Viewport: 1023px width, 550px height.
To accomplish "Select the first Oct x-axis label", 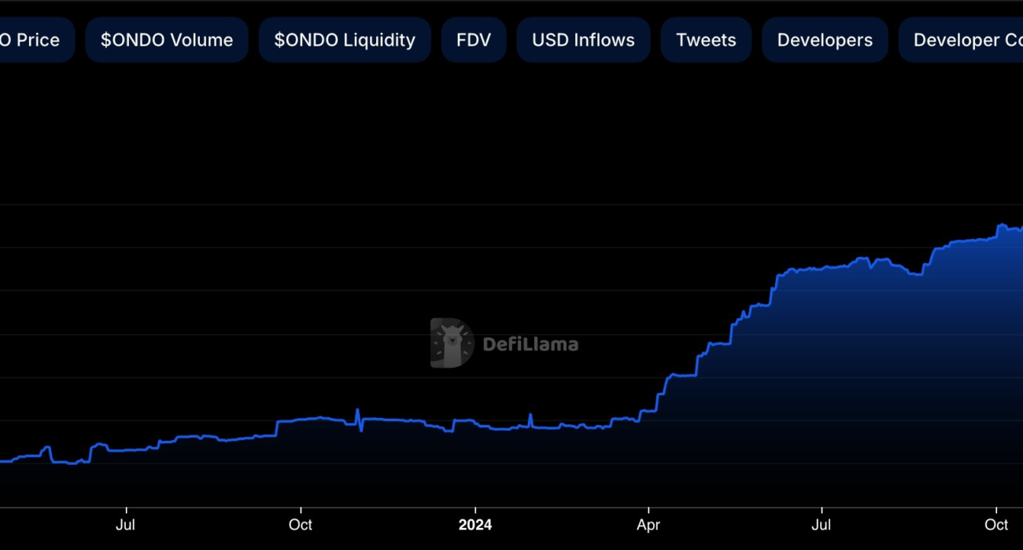I will pyautogui.click(x=301, y=525).
